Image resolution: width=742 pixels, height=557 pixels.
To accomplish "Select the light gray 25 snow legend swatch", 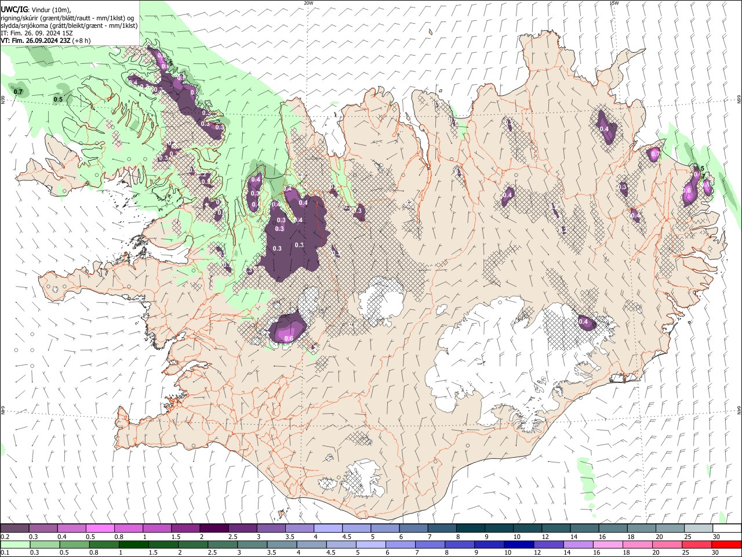I will 698,529.
